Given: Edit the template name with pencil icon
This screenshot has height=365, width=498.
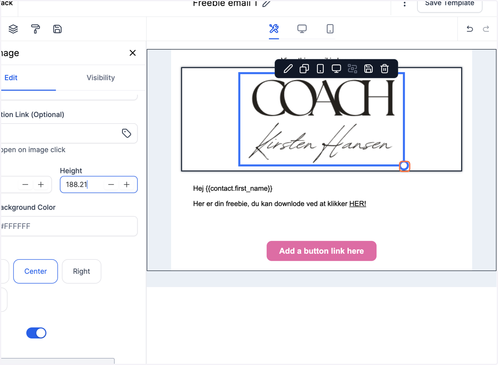Looking at the screenshot, I should coord(266,4).
